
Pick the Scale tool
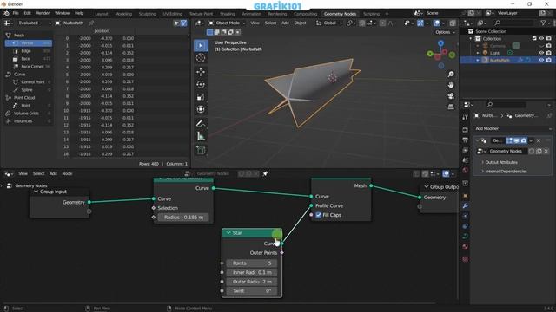[x=201, y=97]
